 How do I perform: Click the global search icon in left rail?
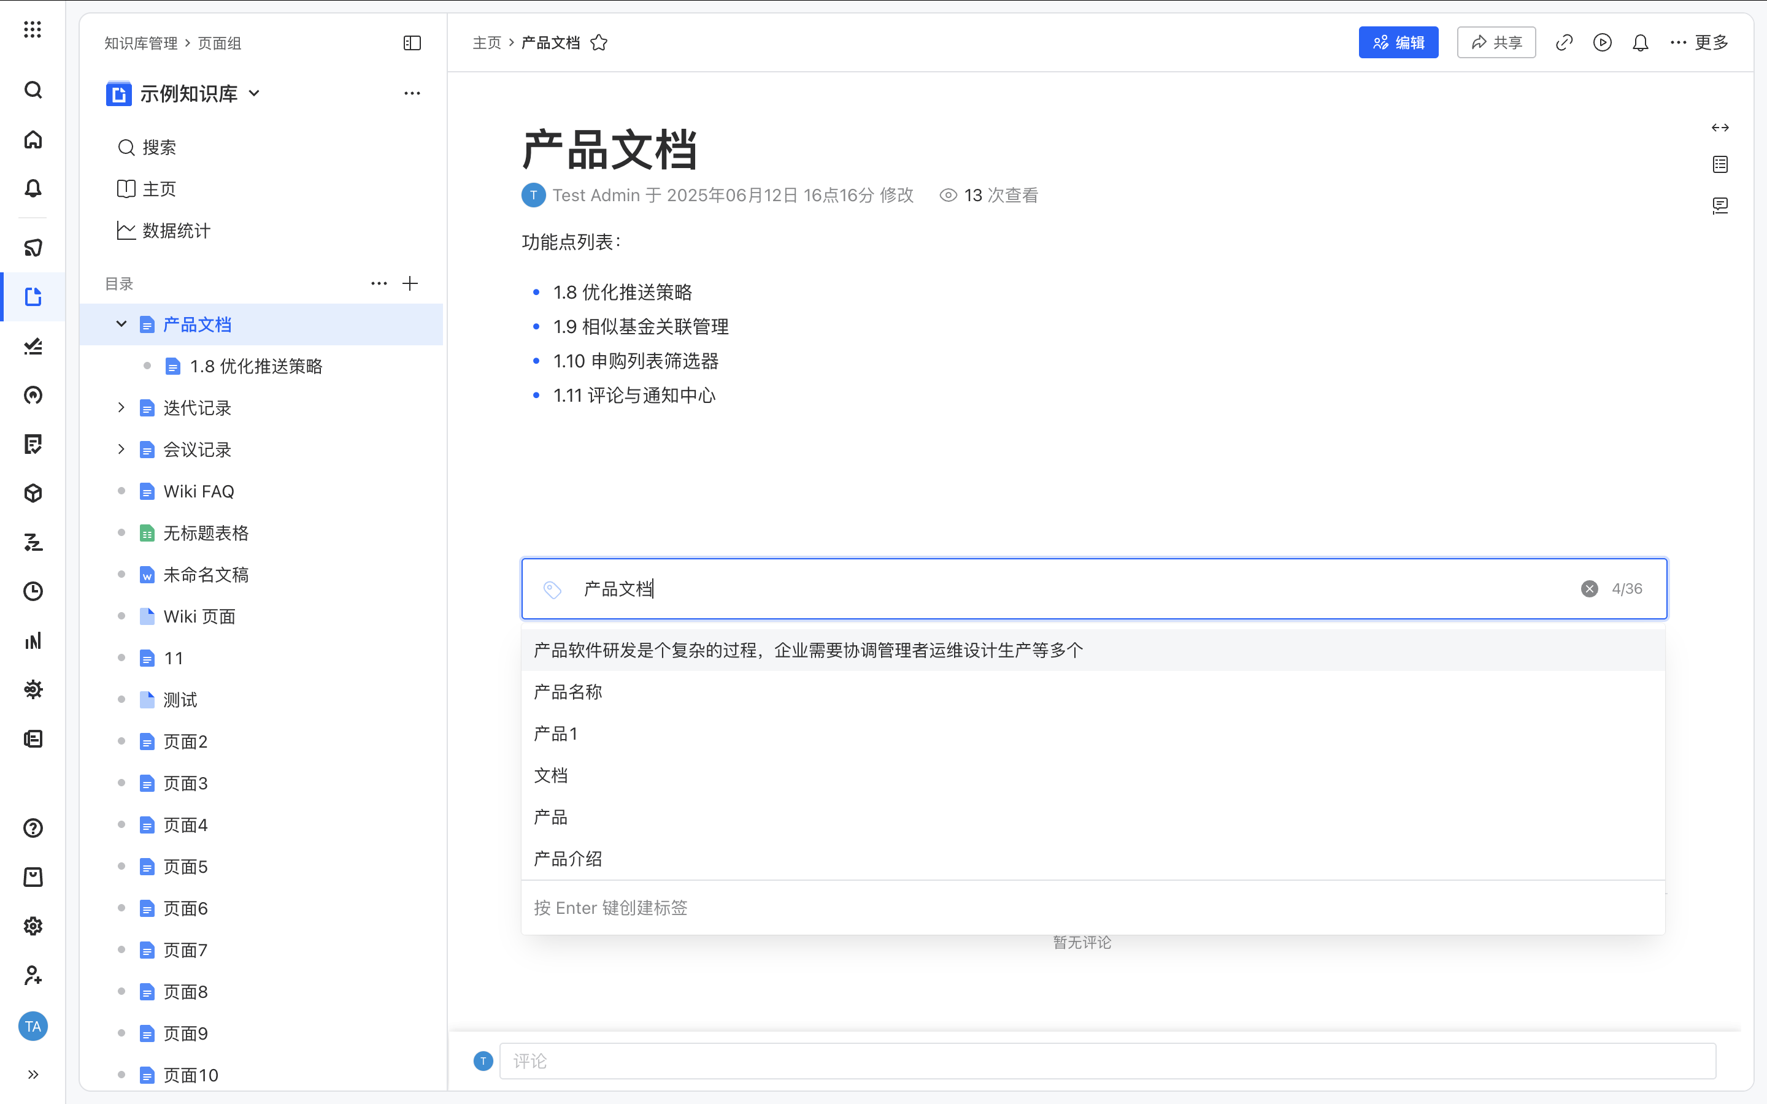(33, 90)
